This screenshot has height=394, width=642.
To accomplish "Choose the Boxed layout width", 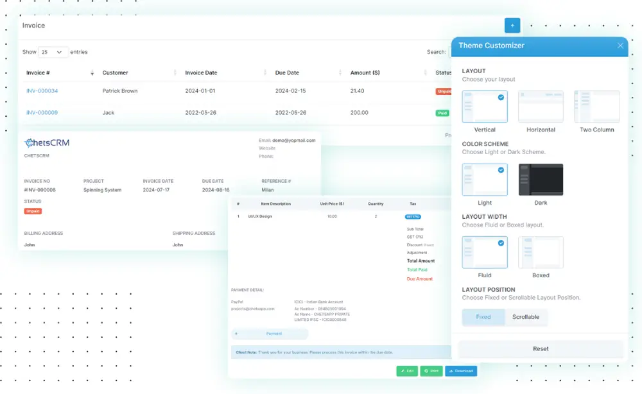I will (541, 252).
